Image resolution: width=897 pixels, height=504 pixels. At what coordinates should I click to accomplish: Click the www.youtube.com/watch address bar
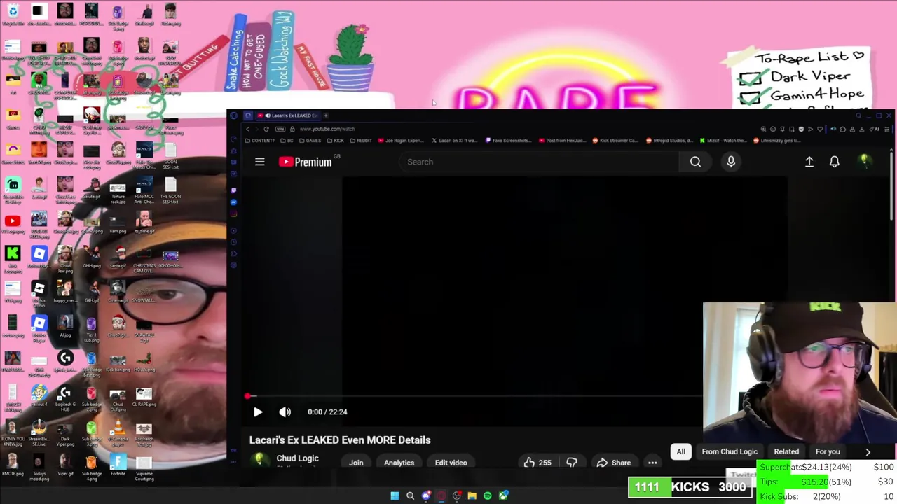pos(327,129)
